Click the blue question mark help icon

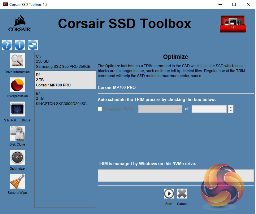(7, 45)
